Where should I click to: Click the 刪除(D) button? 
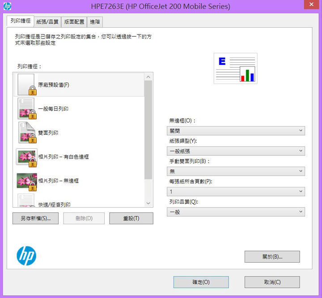click(84, 218)
